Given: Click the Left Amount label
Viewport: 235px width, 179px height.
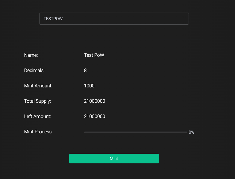Looking at the screenshot, I should 37,117.
